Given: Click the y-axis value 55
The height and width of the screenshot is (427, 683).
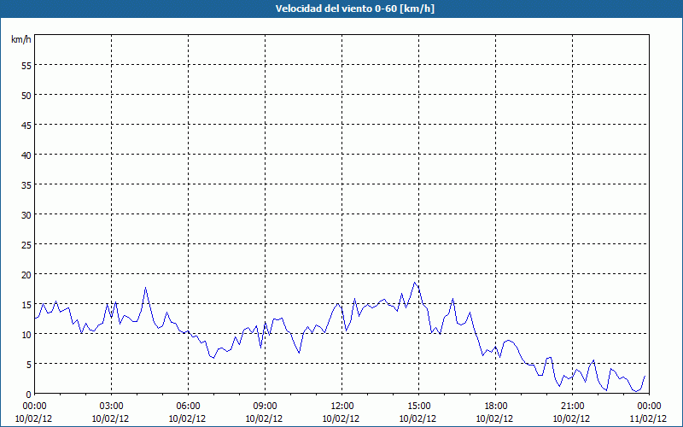Looking at the screenshot, I should click(26, 65).
